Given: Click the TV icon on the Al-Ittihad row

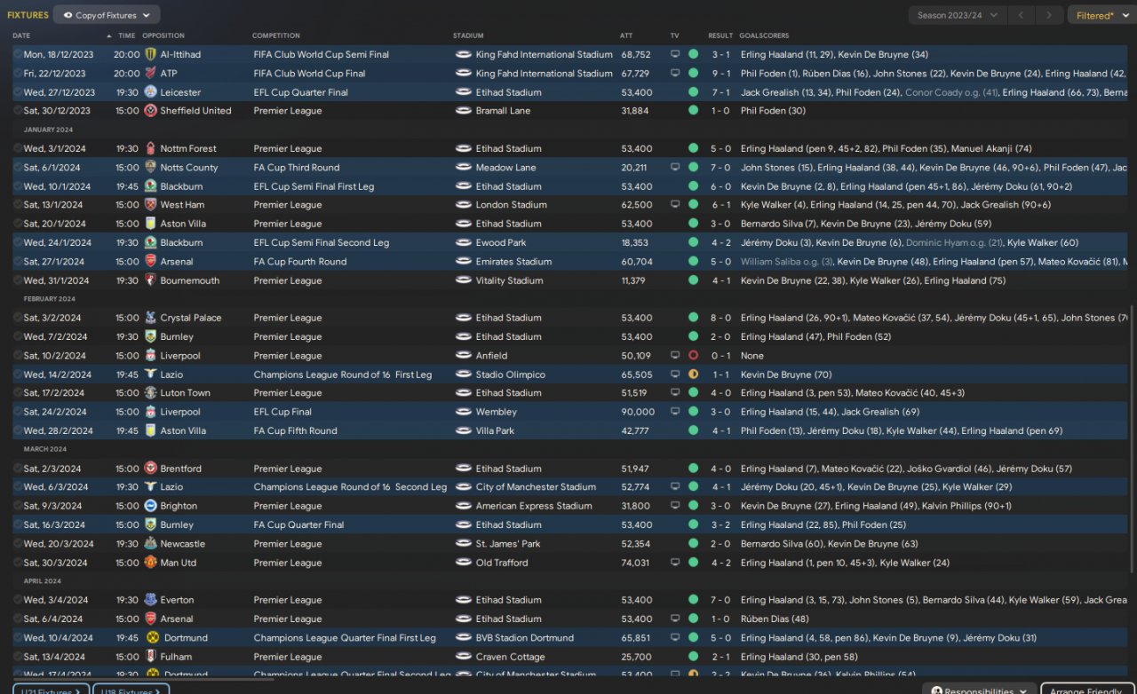Looking at the screenshot, I should tap(675, 54).
